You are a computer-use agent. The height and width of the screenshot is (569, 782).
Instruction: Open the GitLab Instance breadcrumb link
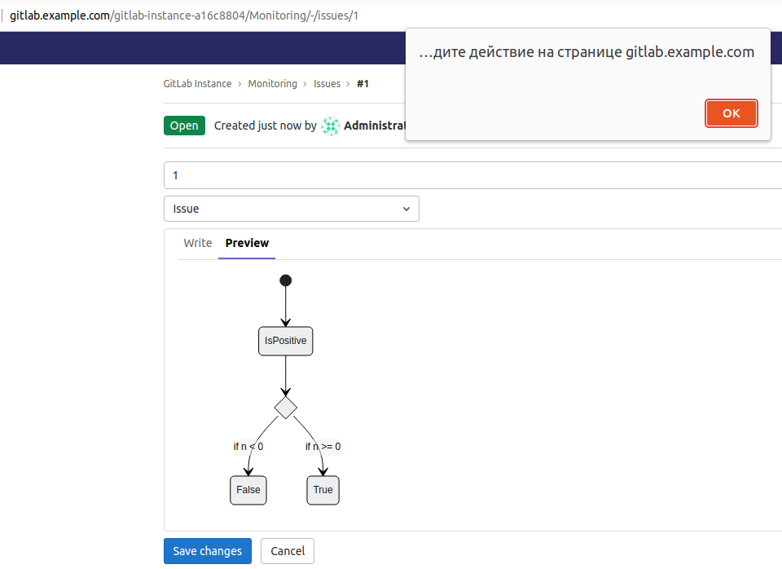tap(197, 84)
